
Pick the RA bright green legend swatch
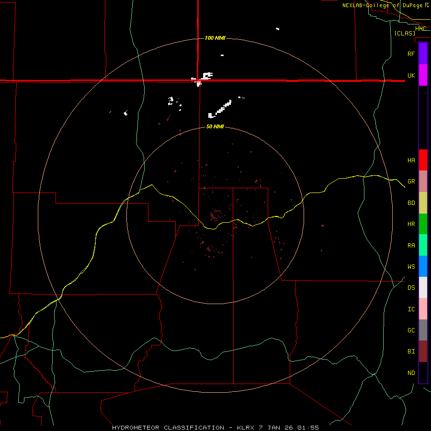[423, 245]
